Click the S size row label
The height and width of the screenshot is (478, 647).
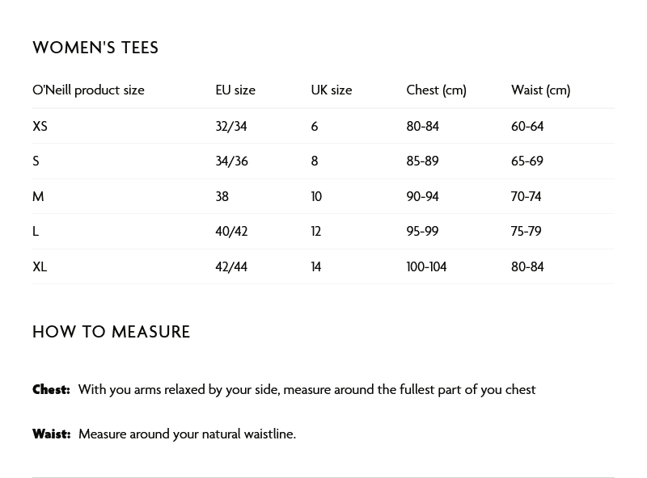click(x=36, y=161)
